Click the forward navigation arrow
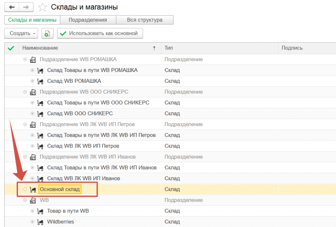The height and width of the screenshot is (227, 336). [26, 7]
